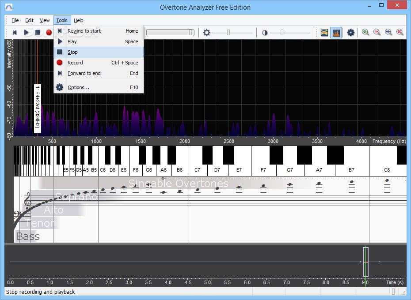
Task: Click the brightness slider handle
Action: [228, 33]
